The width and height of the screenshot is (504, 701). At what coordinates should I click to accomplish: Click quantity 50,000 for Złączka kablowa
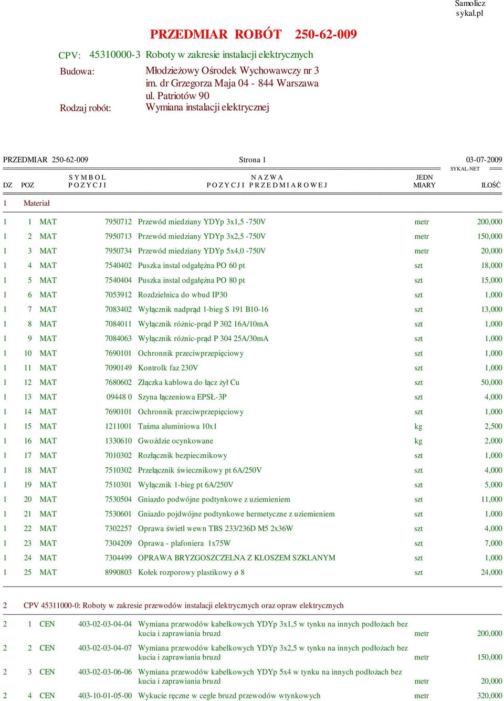491,382
